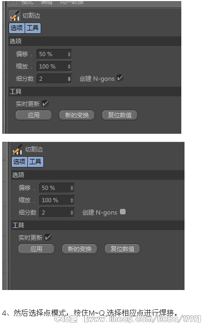Screen dimensions: 215x328
Task: Uncheck 创建 N-gons checkbox in upper panel
Action: click(120, 78)
